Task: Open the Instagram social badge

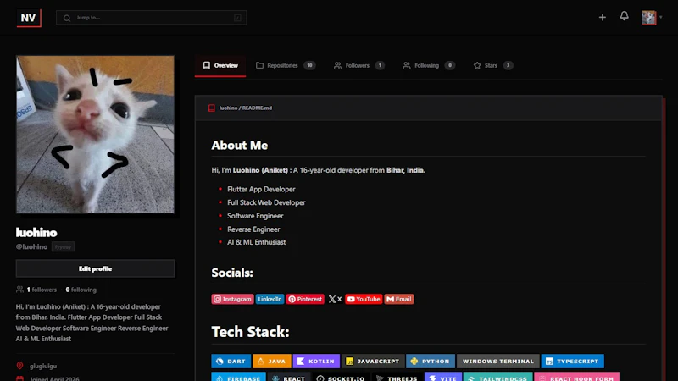Action: point(232,299)
